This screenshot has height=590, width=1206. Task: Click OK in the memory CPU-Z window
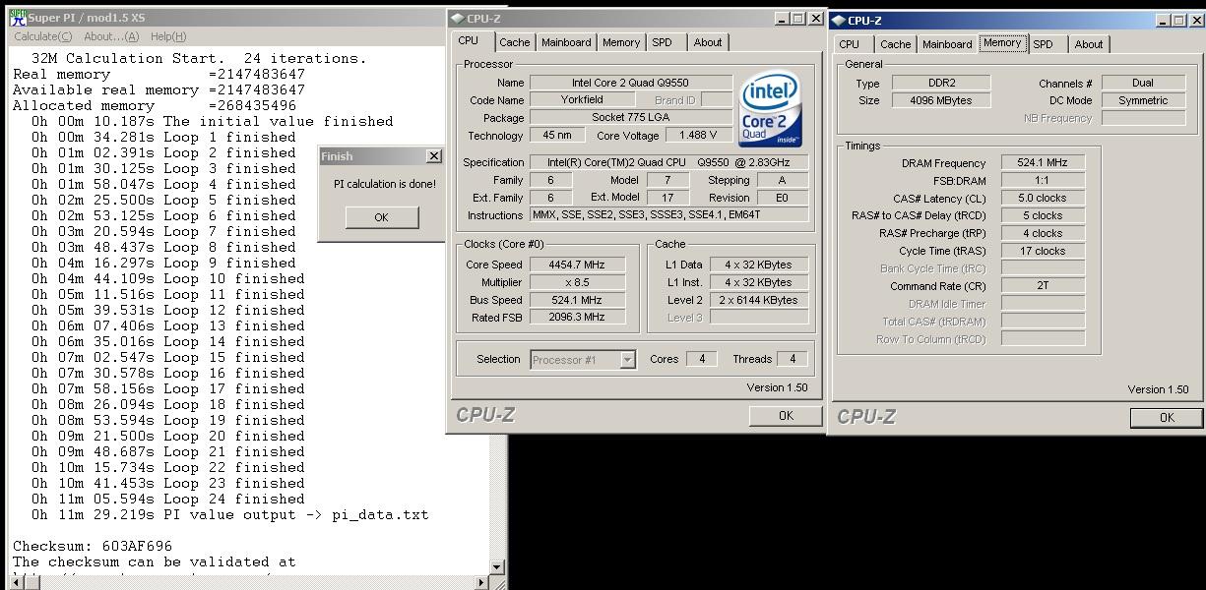click(1167, 418)
